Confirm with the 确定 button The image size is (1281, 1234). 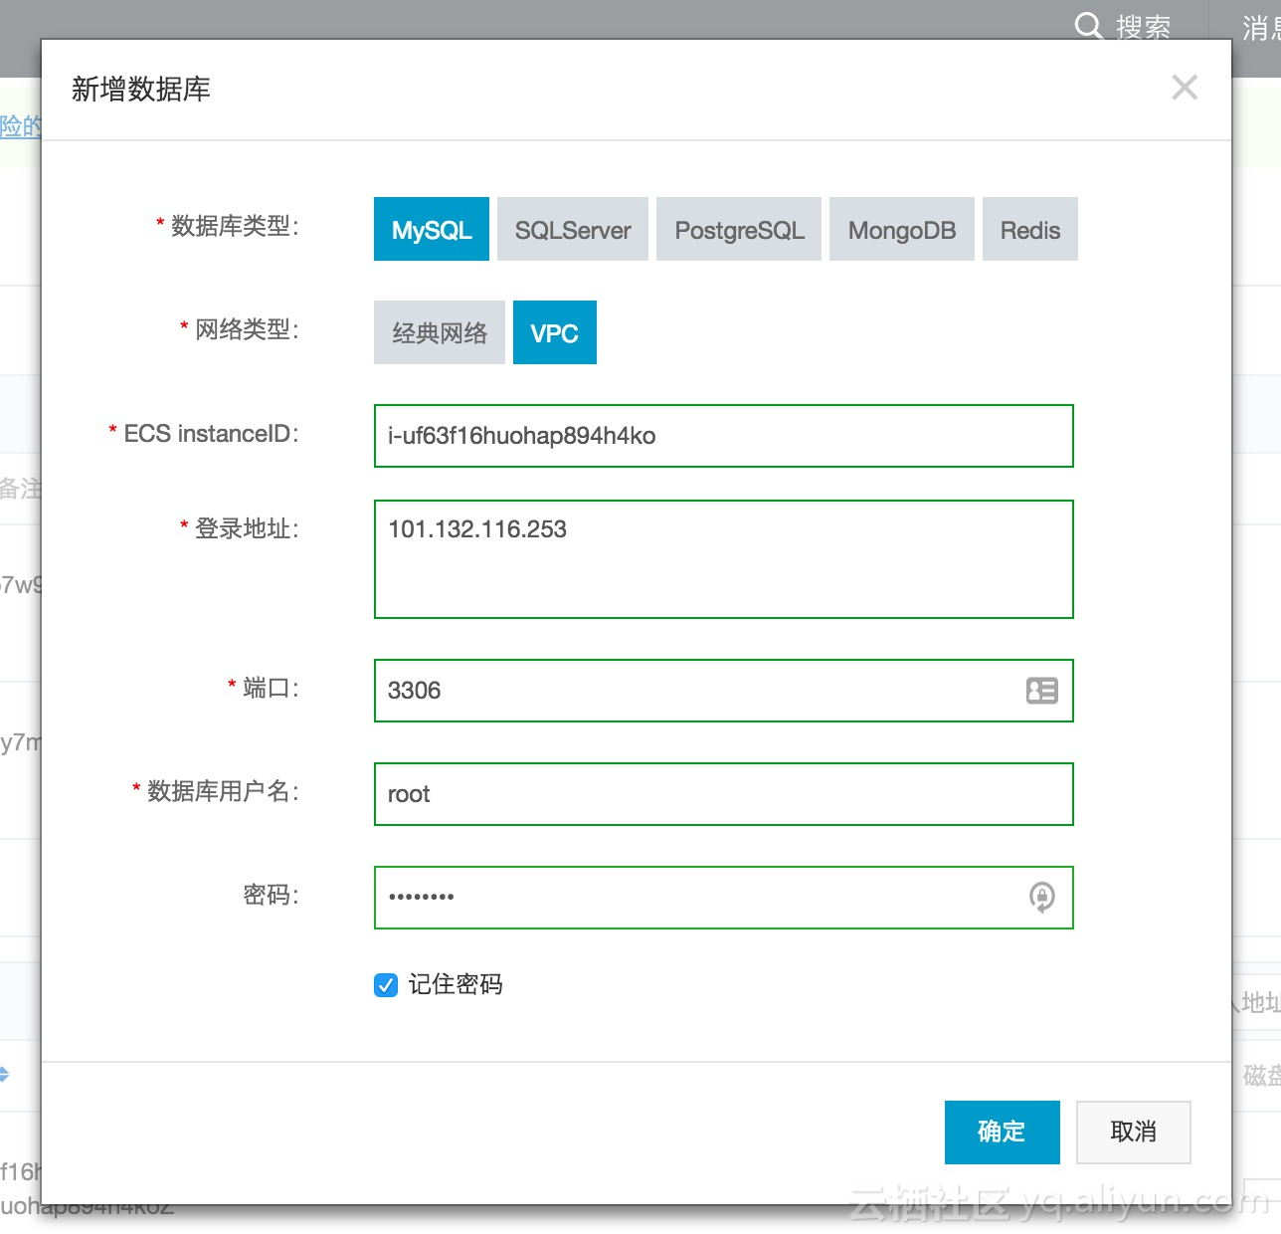pos(1003,1132)
